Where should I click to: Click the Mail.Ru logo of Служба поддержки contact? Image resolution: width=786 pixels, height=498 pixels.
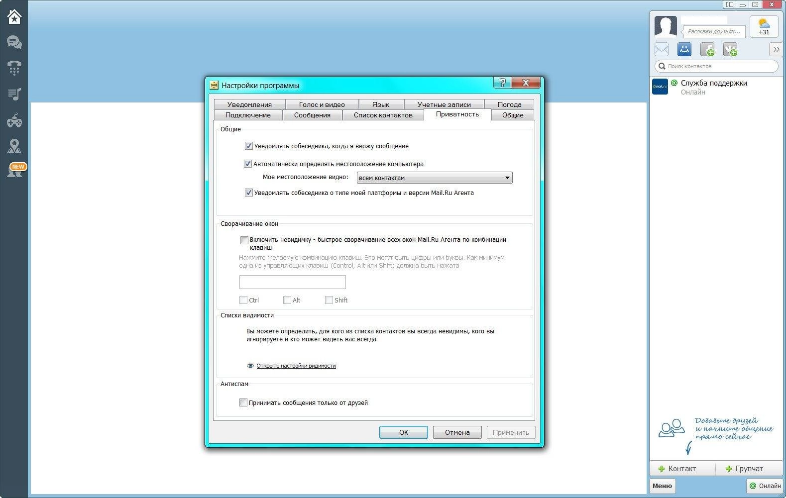[660, 87]
